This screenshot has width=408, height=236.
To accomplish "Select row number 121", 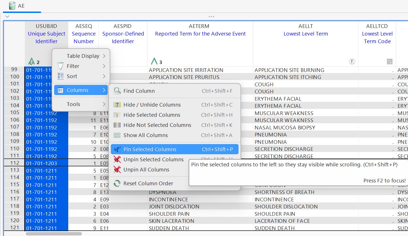I will [x=14, y=228].
